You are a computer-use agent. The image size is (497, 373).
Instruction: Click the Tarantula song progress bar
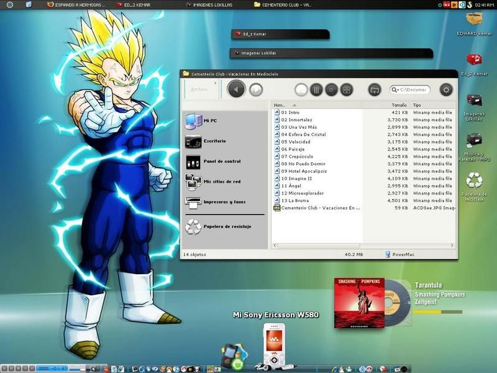coord(437,312)
